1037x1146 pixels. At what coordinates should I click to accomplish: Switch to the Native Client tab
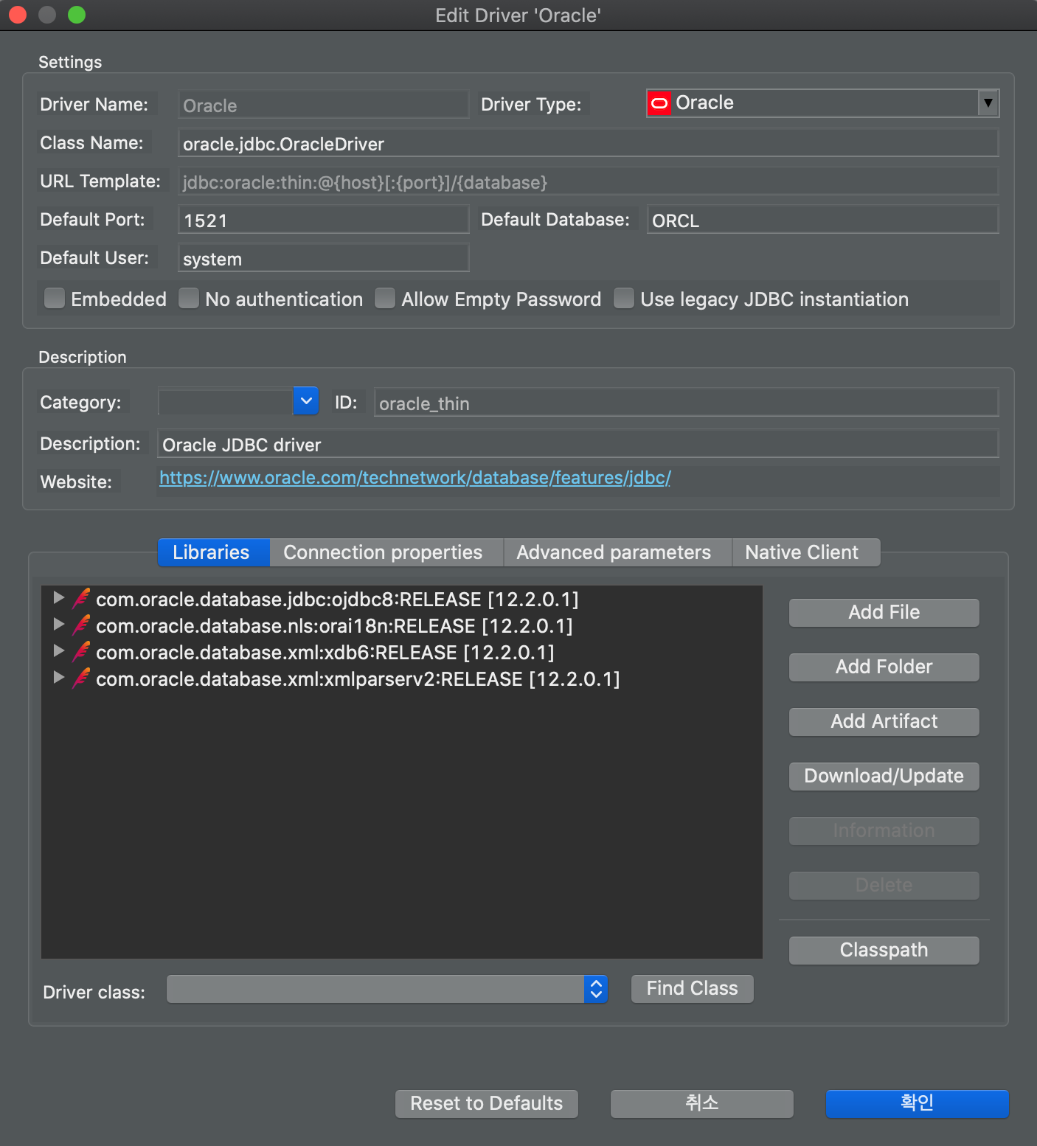[x=805, y=552]
